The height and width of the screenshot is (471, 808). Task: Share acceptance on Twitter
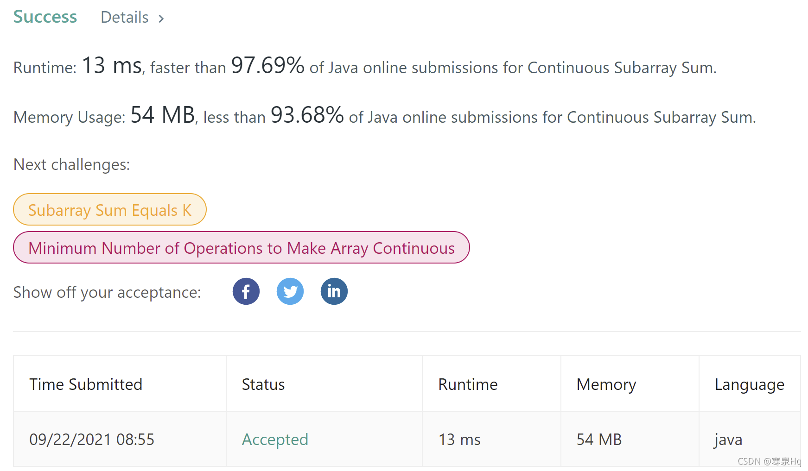pos(290,291)
